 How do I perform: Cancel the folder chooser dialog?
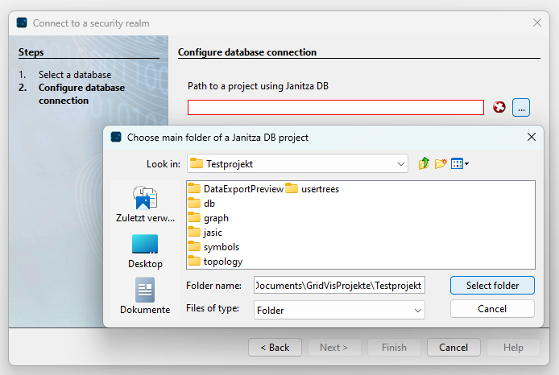click(491, 309)
